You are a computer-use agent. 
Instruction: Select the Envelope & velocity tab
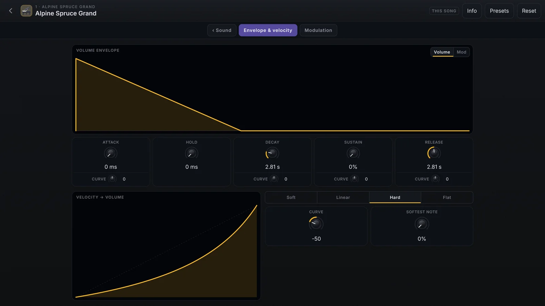point(268,30)
